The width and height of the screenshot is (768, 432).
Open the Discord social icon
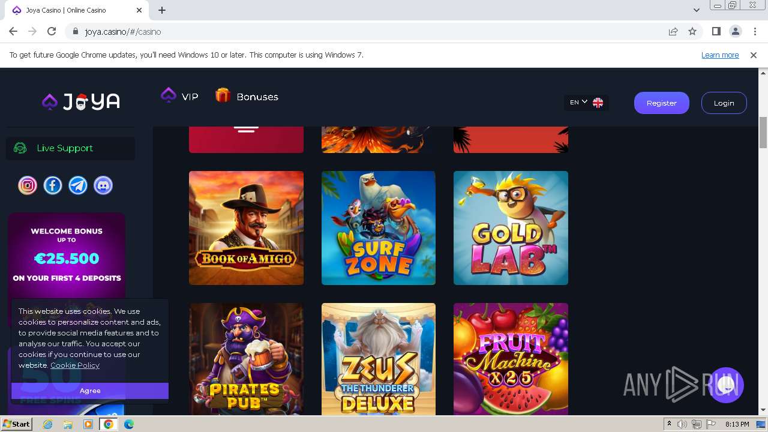(x=103, y=185)
